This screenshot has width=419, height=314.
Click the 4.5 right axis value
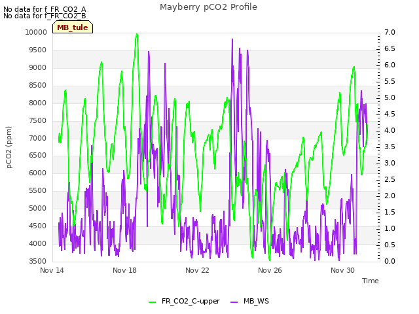point(390,114)
